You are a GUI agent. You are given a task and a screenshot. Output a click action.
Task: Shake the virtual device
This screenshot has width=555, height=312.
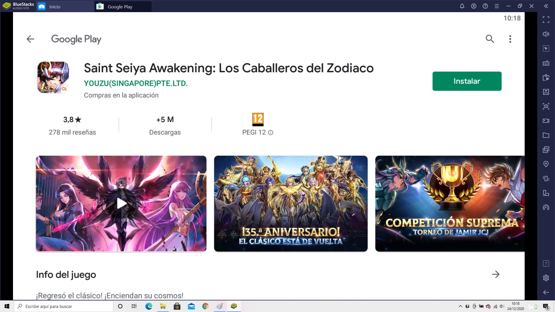(x=546, y=179)
